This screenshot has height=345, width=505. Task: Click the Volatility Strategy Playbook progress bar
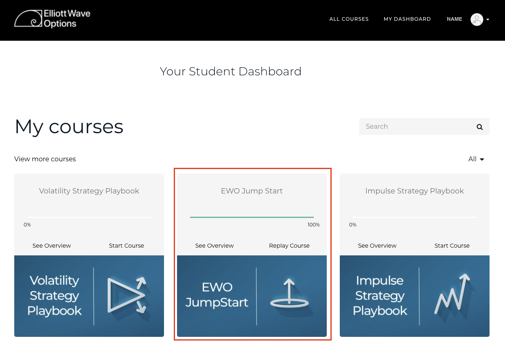(89, 217)
